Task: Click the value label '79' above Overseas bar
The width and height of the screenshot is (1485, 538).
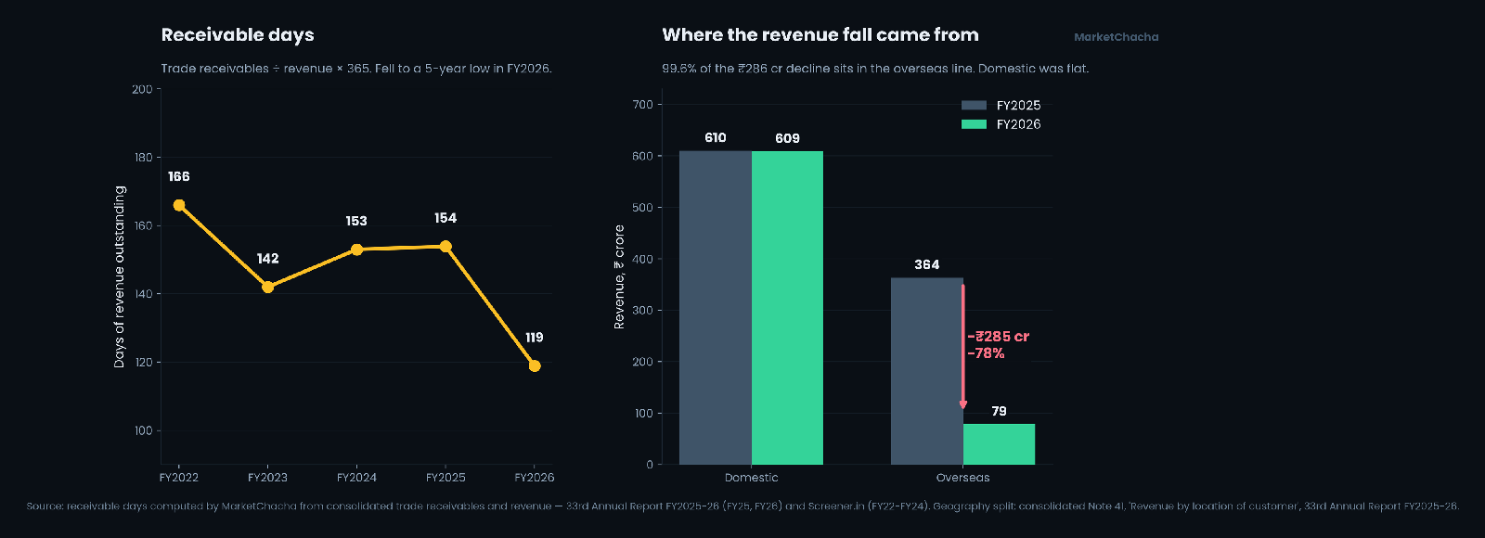Action: coord(999,411)
